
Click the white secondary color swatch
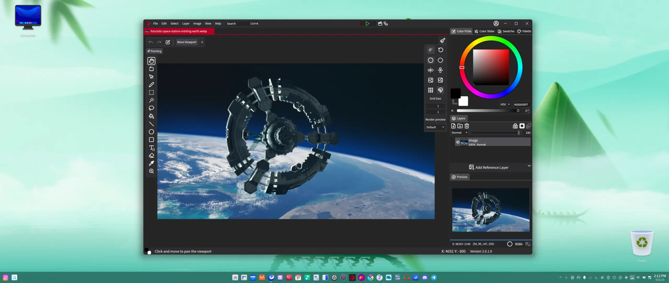tap(463, 101)
